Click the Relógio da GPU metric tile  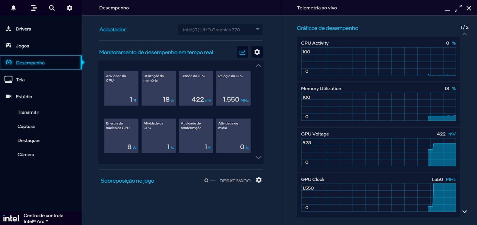[233, 88]
